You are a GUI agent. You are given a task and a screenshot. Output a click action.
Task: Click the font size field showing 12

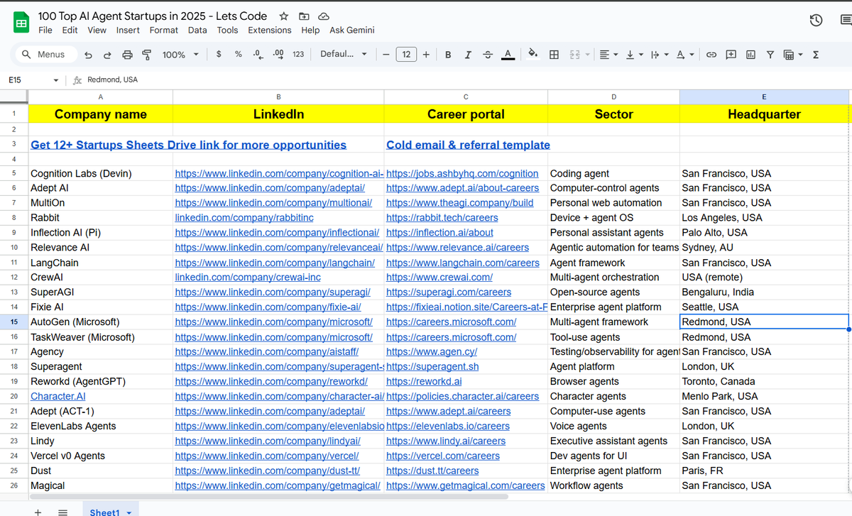coord(406,55)
